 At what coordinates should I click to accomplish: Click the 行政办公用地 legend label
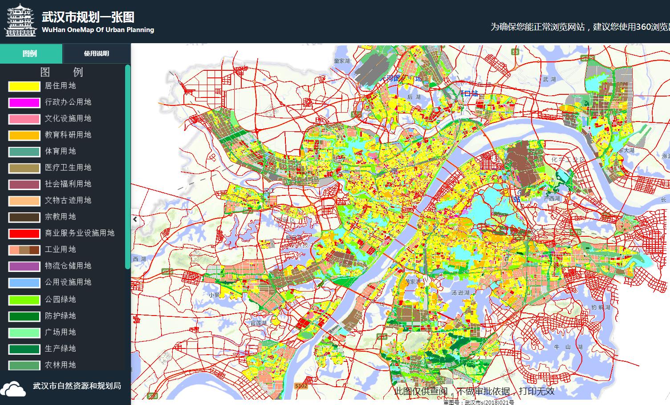68,102
